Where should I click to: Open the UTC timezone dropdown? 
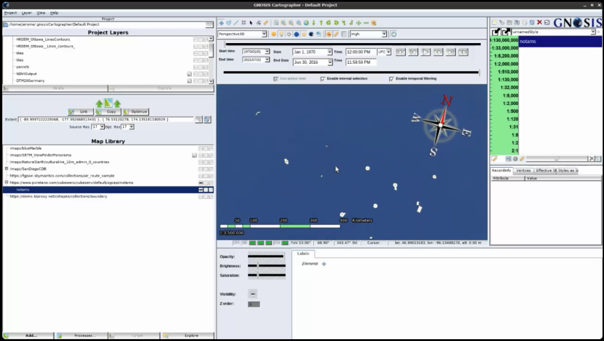(385, 52)
